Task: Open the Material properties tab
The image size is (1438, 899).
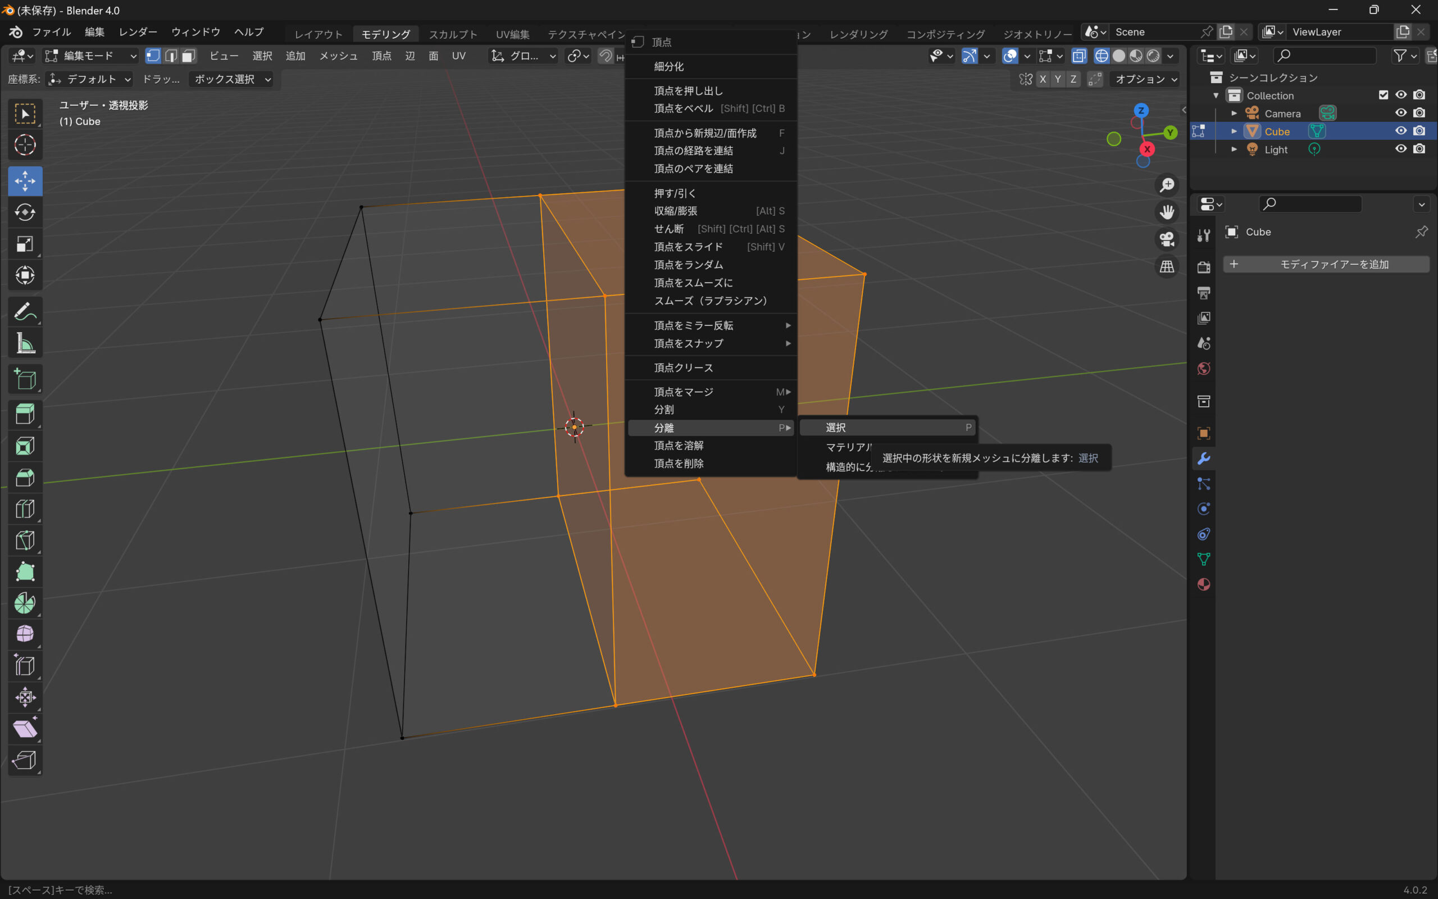Action: click(x=1204, y=584)
